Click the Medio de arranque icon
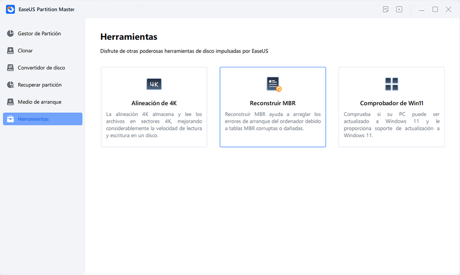The height and width of the screenshot is (275, 460). click(10, 102)
